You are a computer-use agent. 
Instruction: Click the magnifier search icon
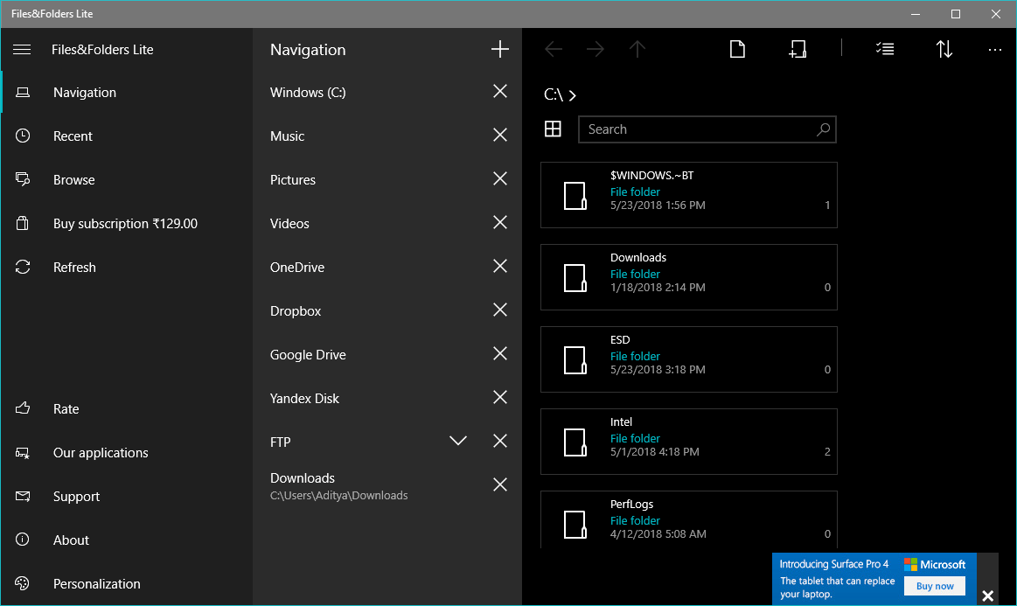pos(823,129)
